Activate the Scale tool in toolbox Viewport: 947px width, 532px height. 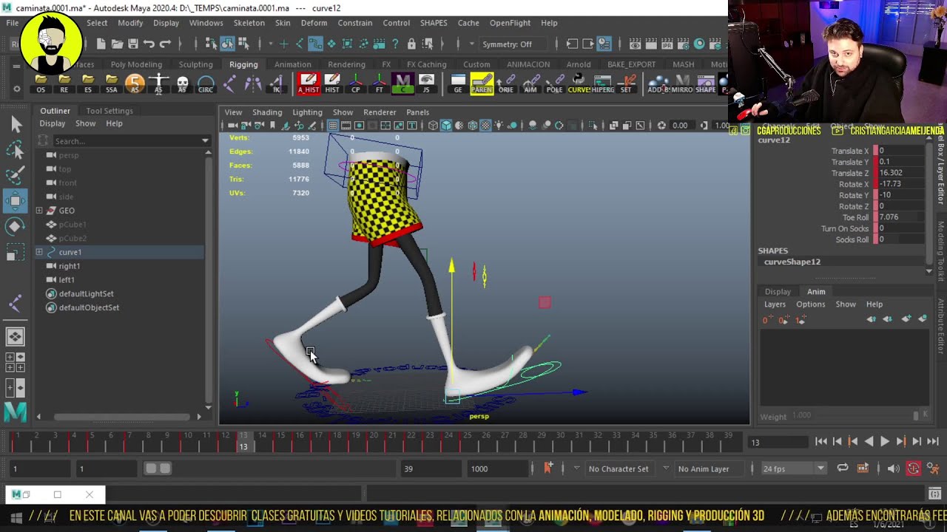16,253
